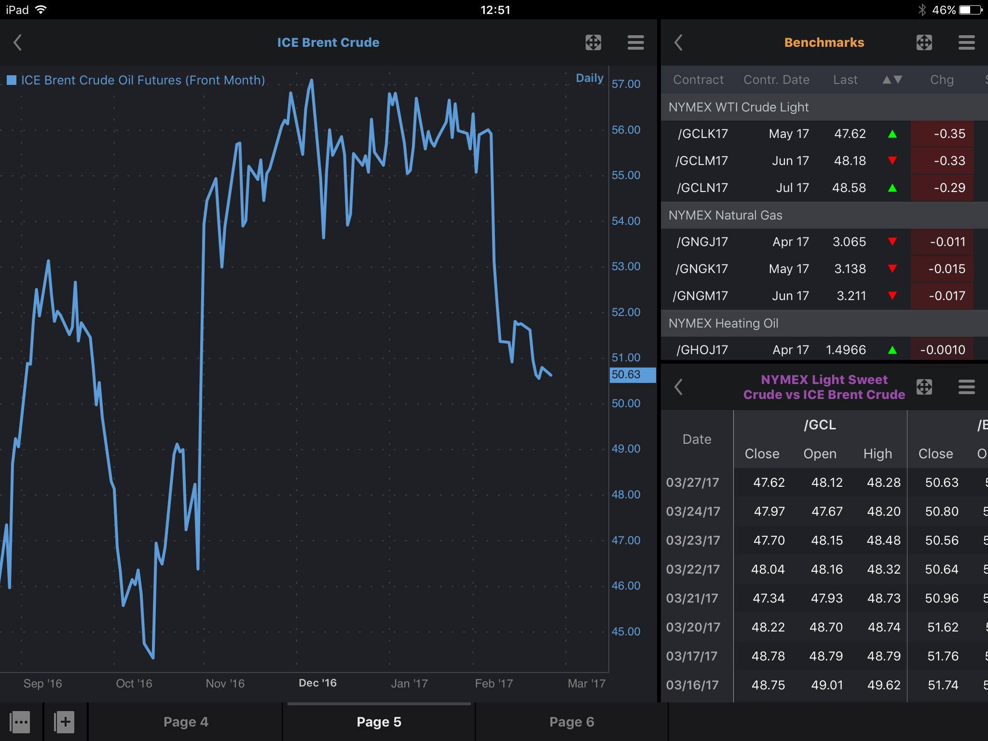The height and width of the screenshot is (741, 988).
Task: Go back from Benchmarks panel
Action: 678,42
